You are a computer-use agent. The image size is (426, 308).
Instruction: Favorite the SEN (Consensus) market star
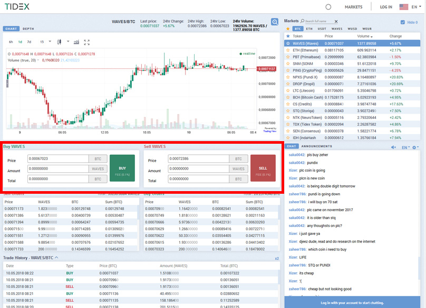[x=288, y=131]
